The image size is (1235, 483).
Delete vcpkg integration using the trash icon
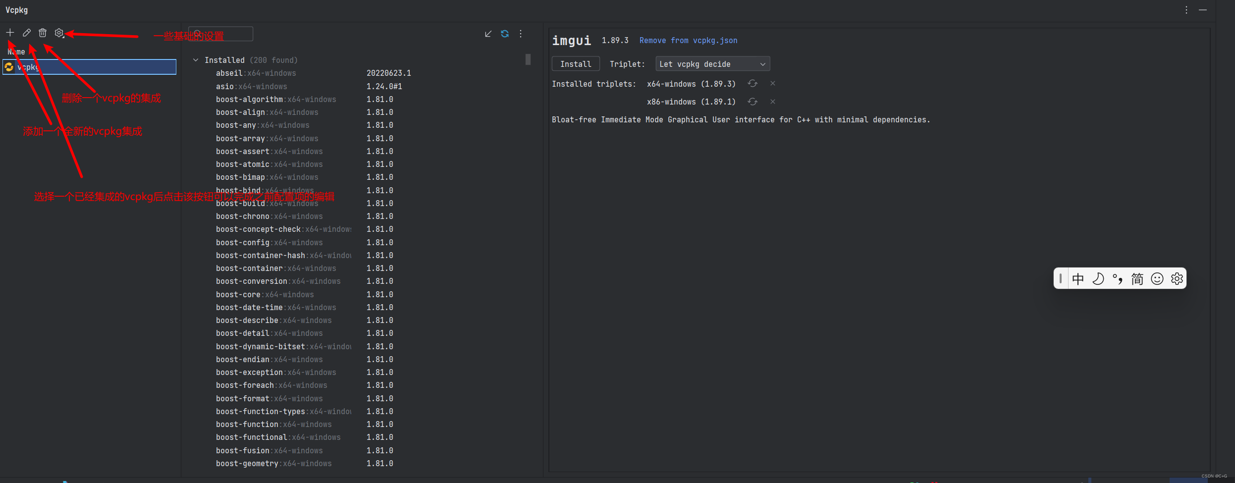43,33
